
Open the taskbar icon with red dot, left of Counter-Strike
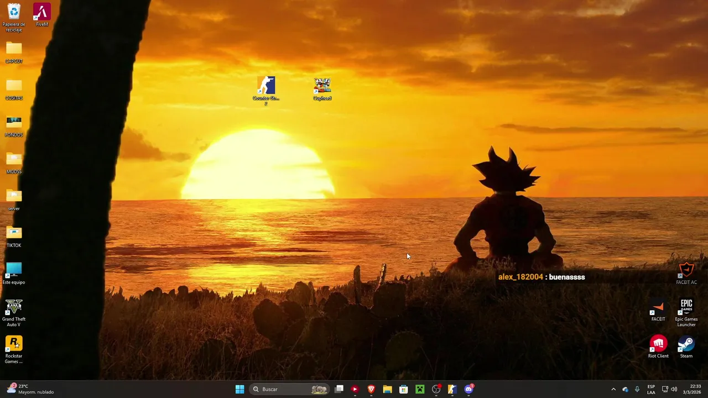coord(436,389)
